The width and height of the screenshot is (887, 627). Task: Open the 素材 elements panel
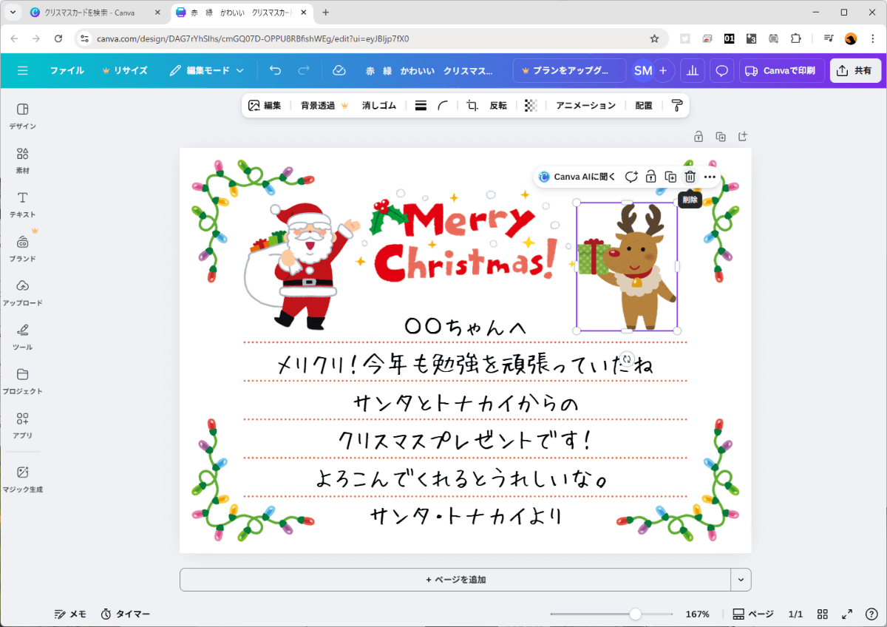[x=22, y=160]
